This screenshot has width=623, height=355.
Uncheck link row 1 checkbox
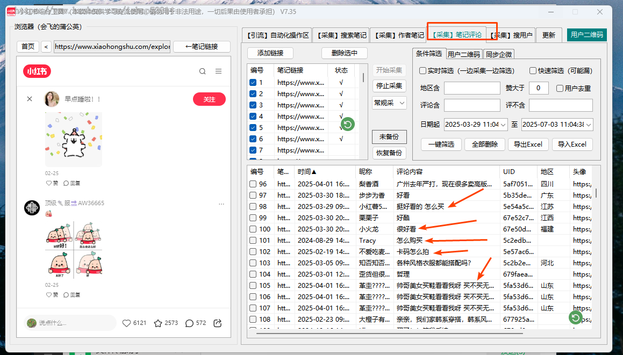click(x=253, y=83)
